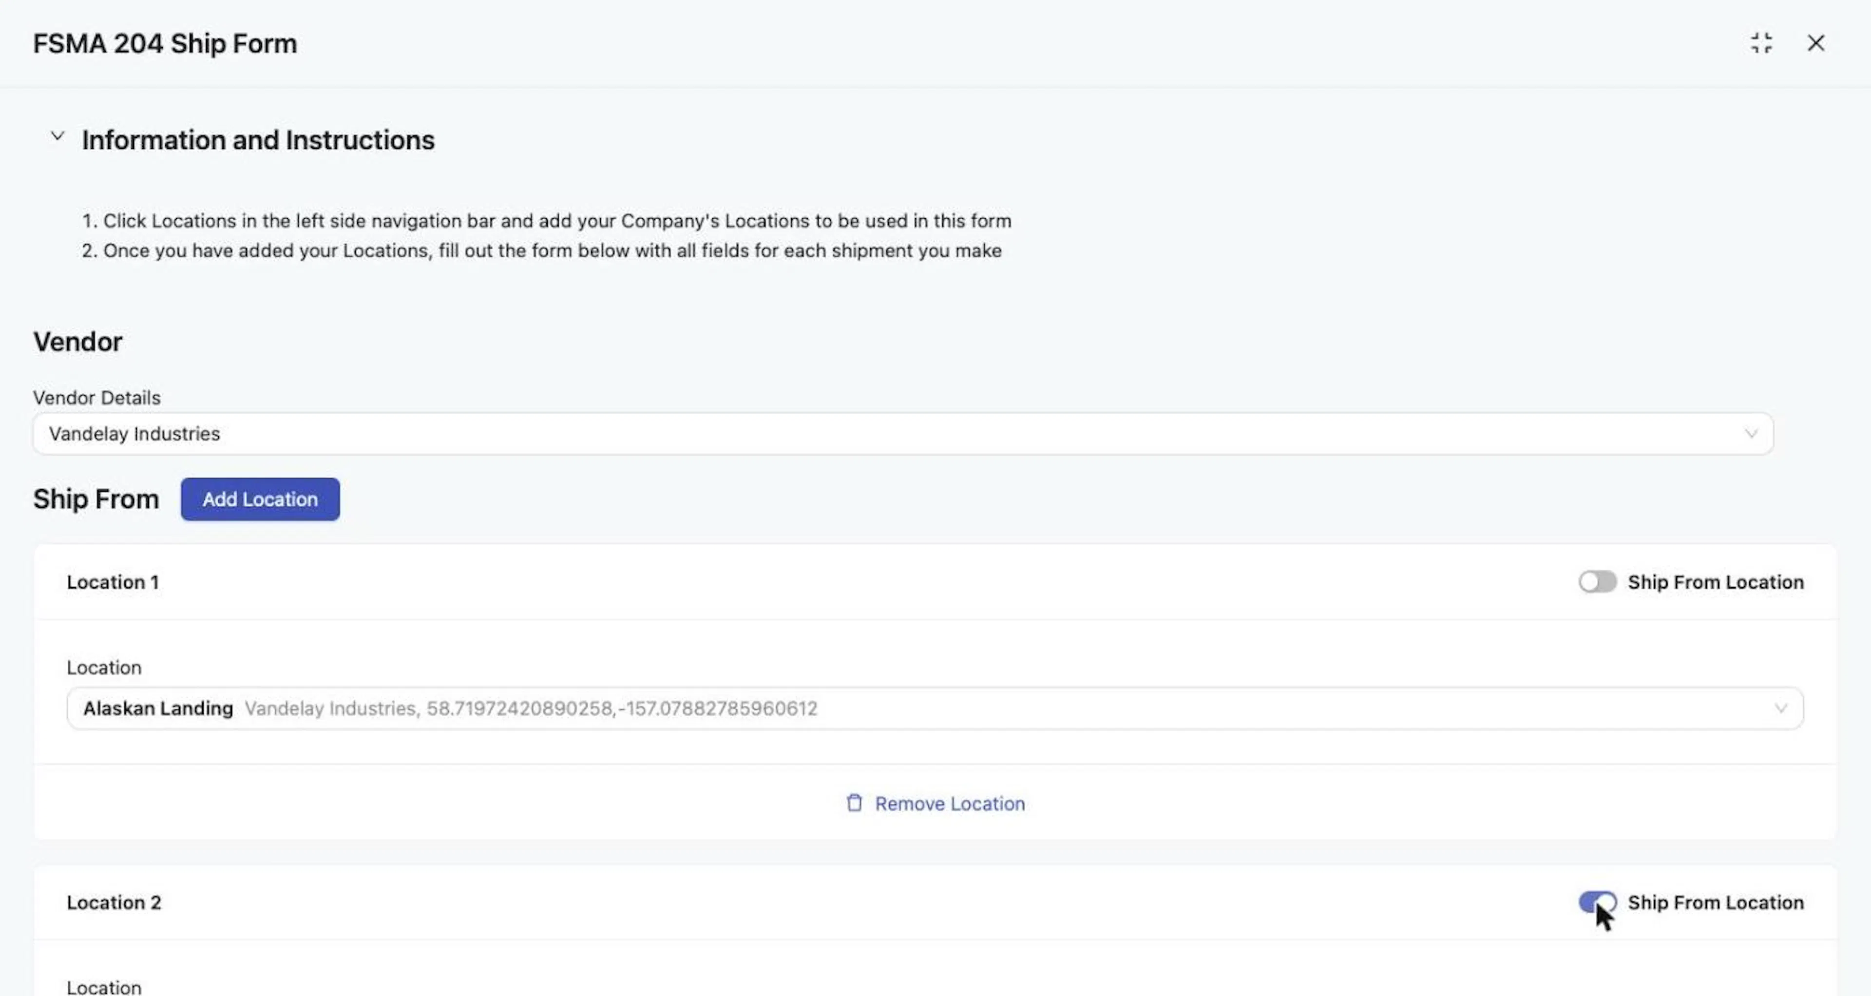The image size is (1871, 996).
Task: Open the Vendor Details dropdown
Action: click(903, 434)
